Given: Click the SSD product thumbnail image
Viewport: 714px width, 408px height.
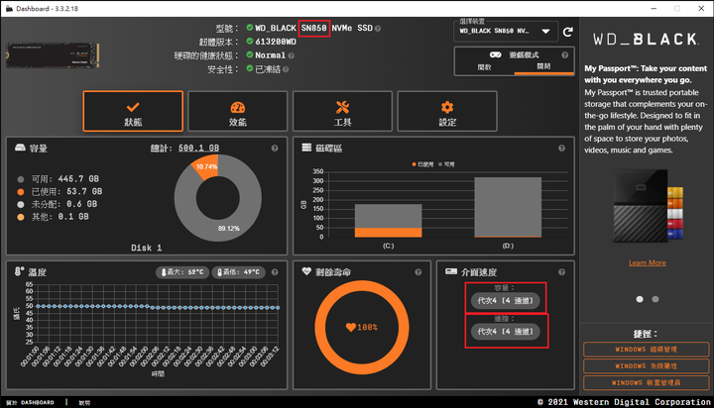Looking at the screenshot, I should 53,55.
